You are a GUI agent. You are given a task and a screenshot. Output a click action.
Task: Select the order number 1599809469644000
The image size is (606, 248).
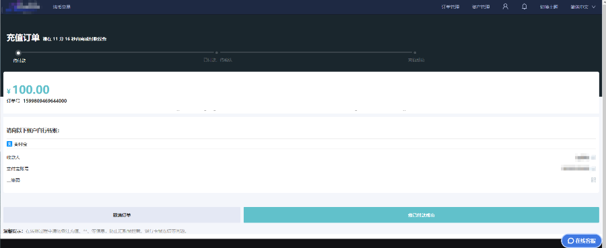(x=45, y=101)
